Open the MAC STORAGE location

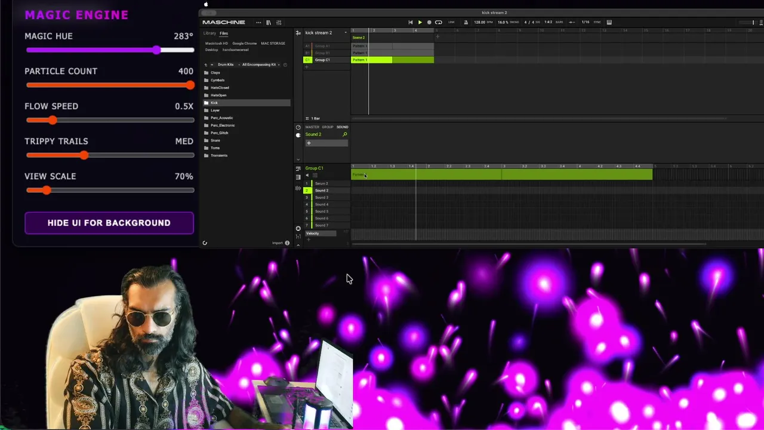click(x=273, y=44)
